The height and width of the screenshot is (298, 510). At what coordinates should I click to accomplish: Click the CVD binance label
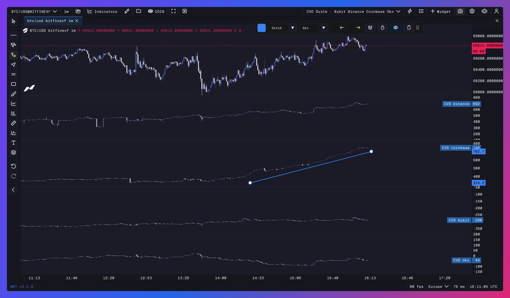(x=456, y=104)
